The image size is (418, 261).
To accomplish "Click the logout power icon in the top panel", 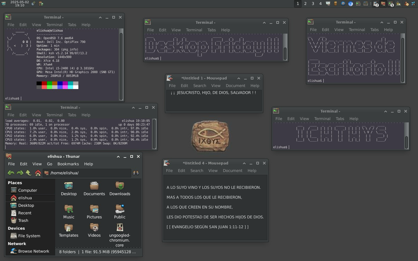I will pyautogui.click(x=406, y=4).
